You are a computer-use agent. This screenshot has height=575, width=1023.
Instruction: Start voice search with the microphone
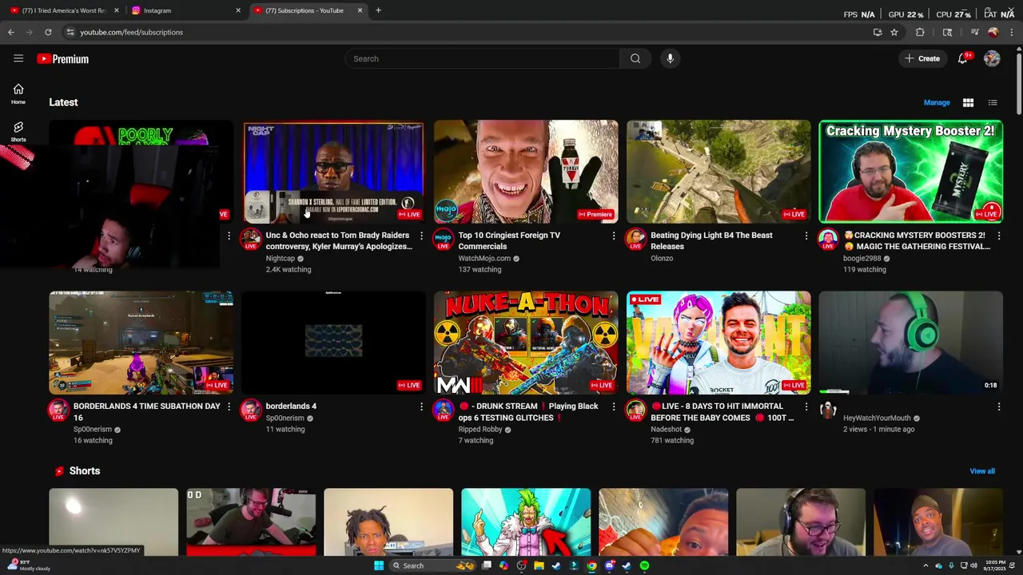coord(671,58)
